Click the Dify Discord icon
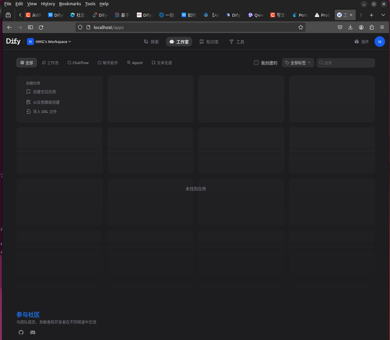 [32, 332]
